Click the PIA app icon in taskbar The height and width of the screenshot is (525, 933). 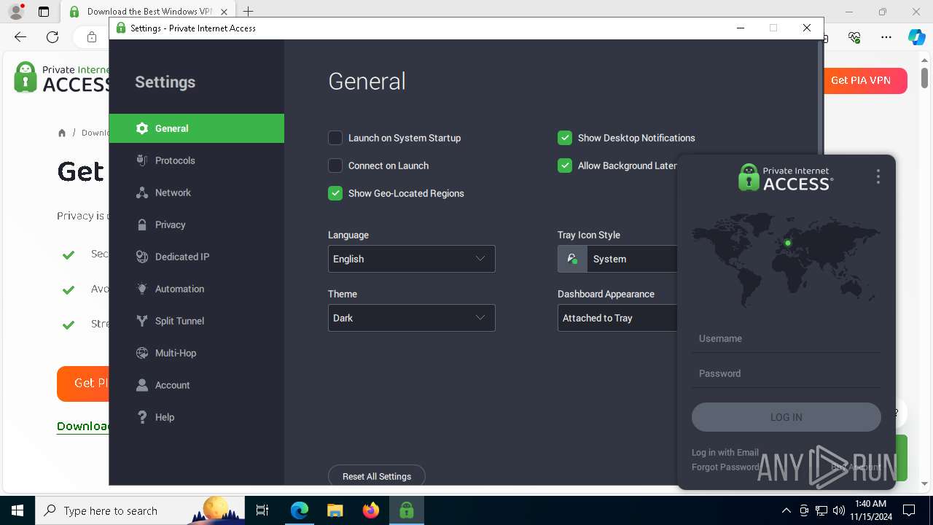coord(407,510)
